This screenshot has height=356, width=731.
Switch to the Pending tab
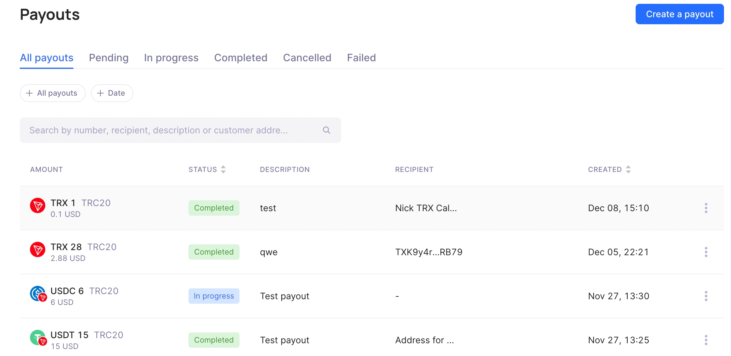coord(108,58)
